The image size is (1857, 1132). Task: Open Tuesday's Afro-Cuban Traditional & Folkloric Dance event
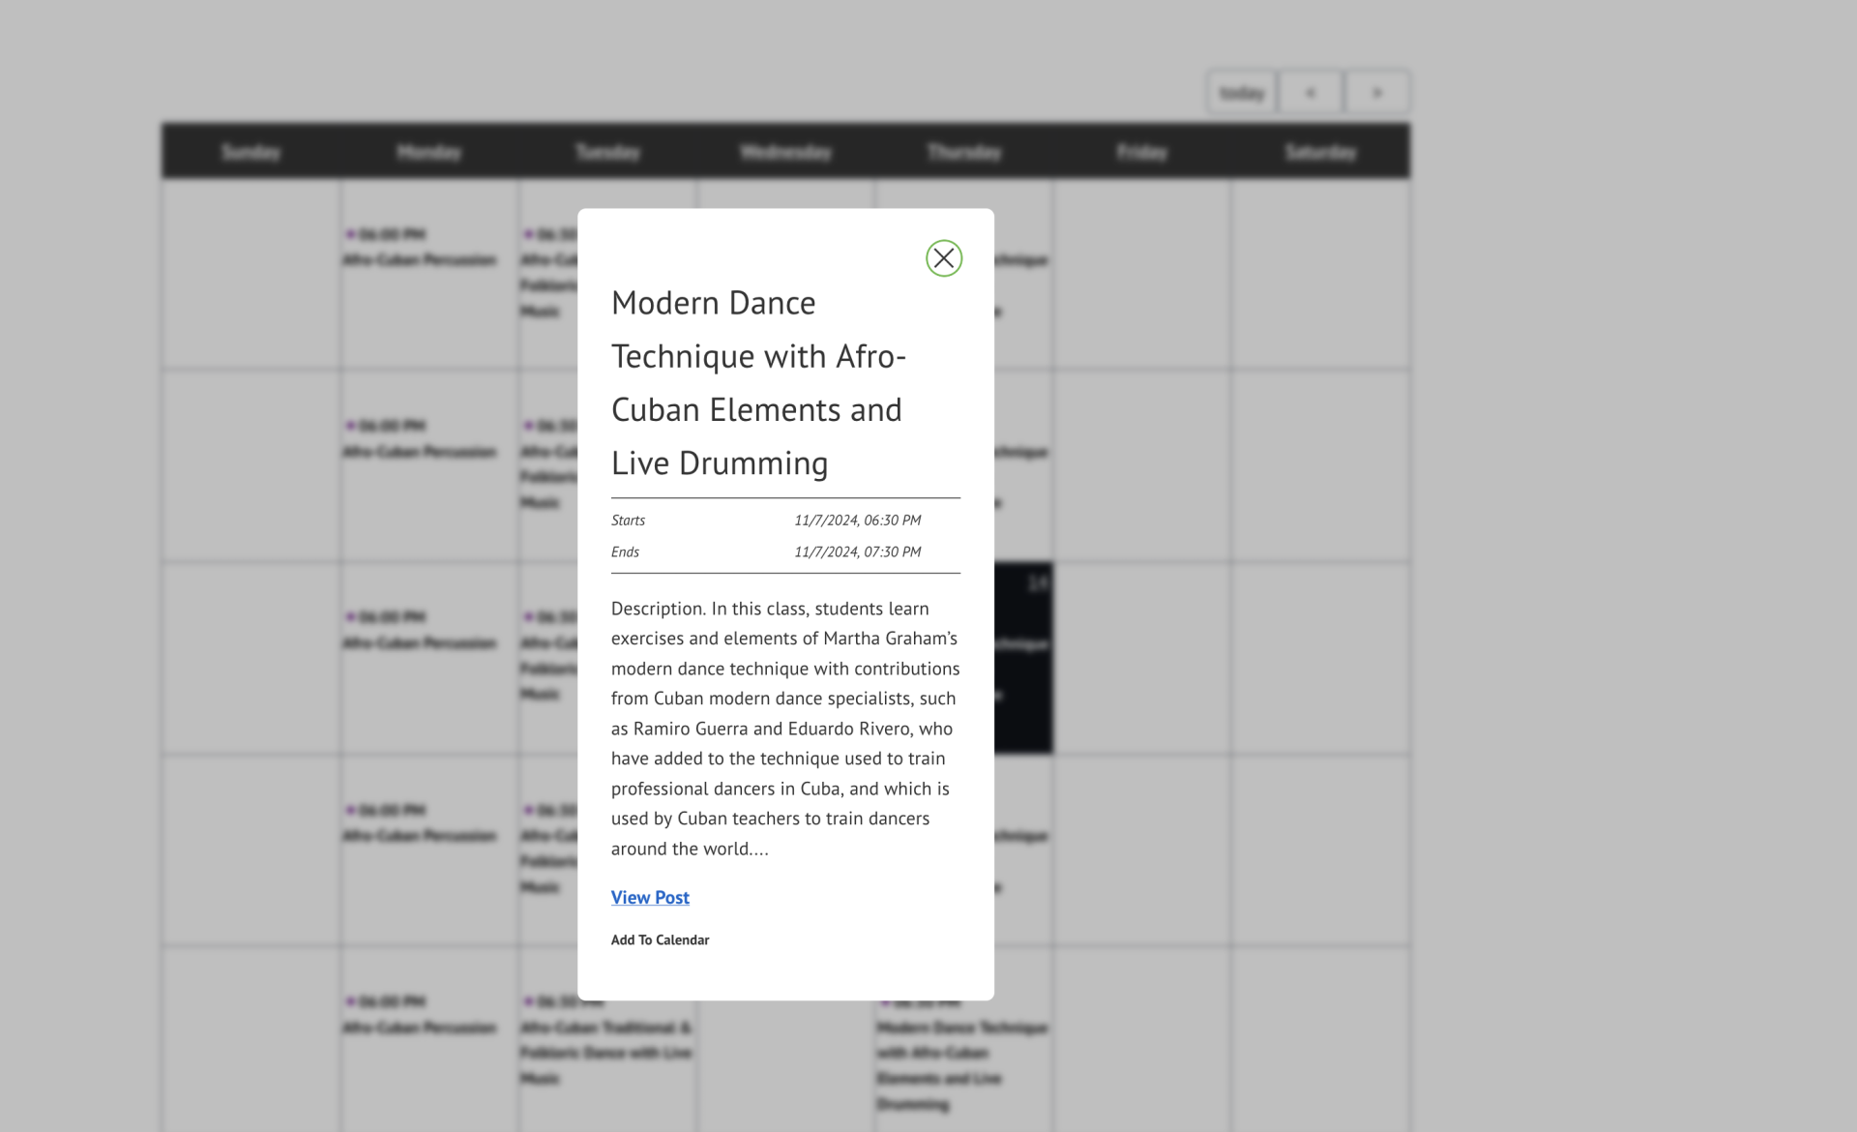[x=607, y=1053]
